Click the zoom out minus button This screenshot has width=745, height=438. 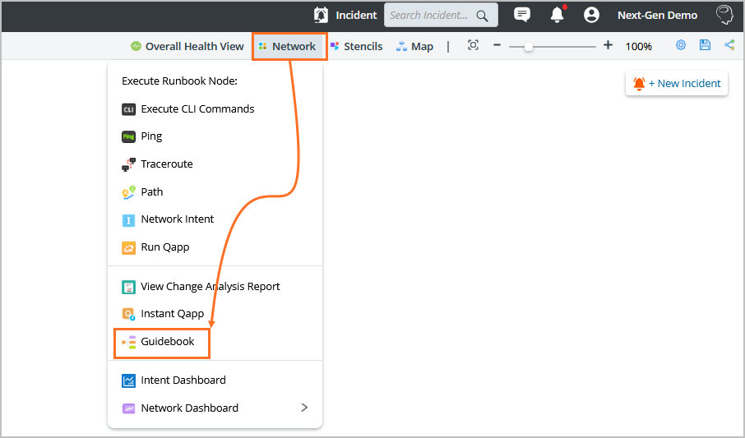point(497,46)
